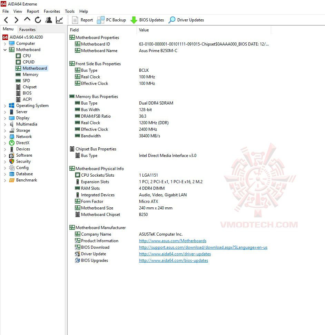325x335 pixels.
Task: Collapse the Motherboard tree node
Action: 5,50
